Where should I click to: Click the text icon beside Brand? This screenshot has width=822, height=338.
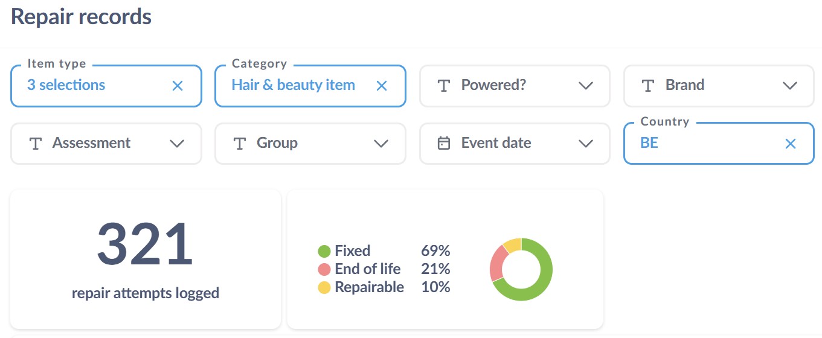click(648, 86)
